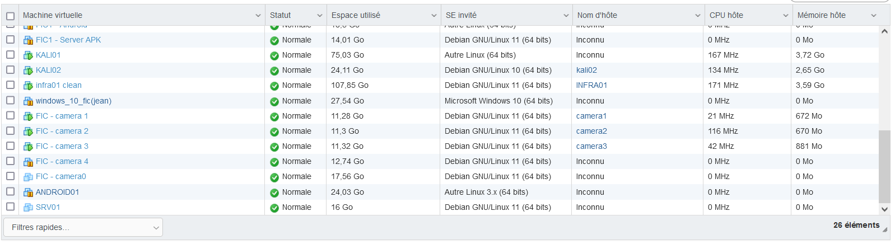Open the camera3 hostname link
This screenshot has width=895, height=244.
pyautogui.click(x=591, y=146)
